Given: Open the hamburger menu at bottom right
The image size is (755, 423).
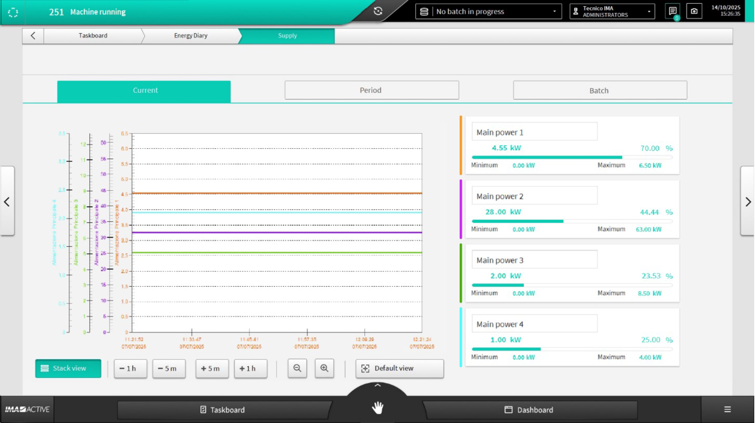Looking at the screenshot, I should (x=728, y=409).
